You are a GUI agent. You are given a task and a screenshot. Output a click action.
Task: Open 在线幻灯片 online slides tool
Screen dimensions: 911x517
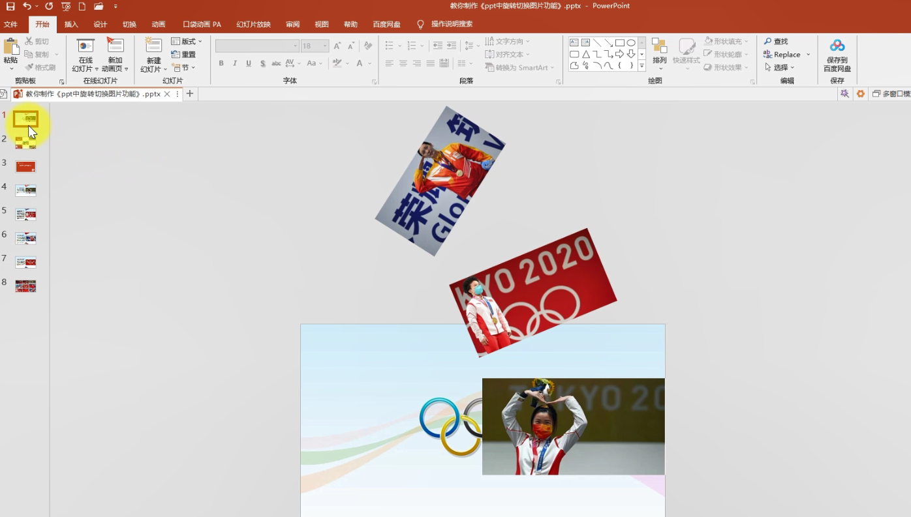[85, 55]
